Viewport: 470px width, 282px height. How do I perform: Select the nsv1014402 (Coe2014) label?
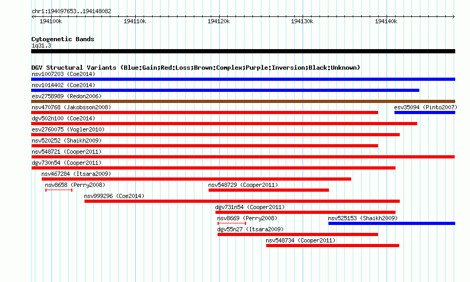click(x=63, y=85)
